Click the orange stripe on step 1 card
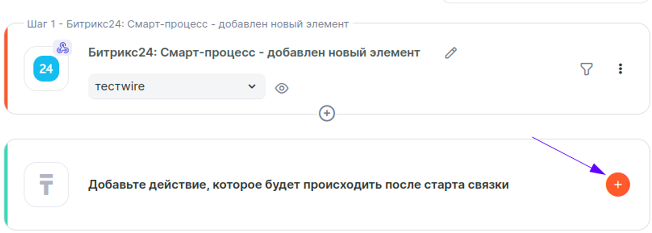Screen dimensions: 652x233 point(6,69)
